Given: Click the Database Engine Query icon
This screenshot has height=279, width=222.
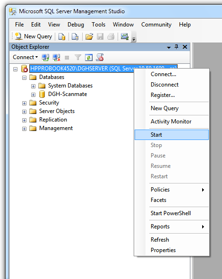Looking at the screenshot, I should click(62, 37).
